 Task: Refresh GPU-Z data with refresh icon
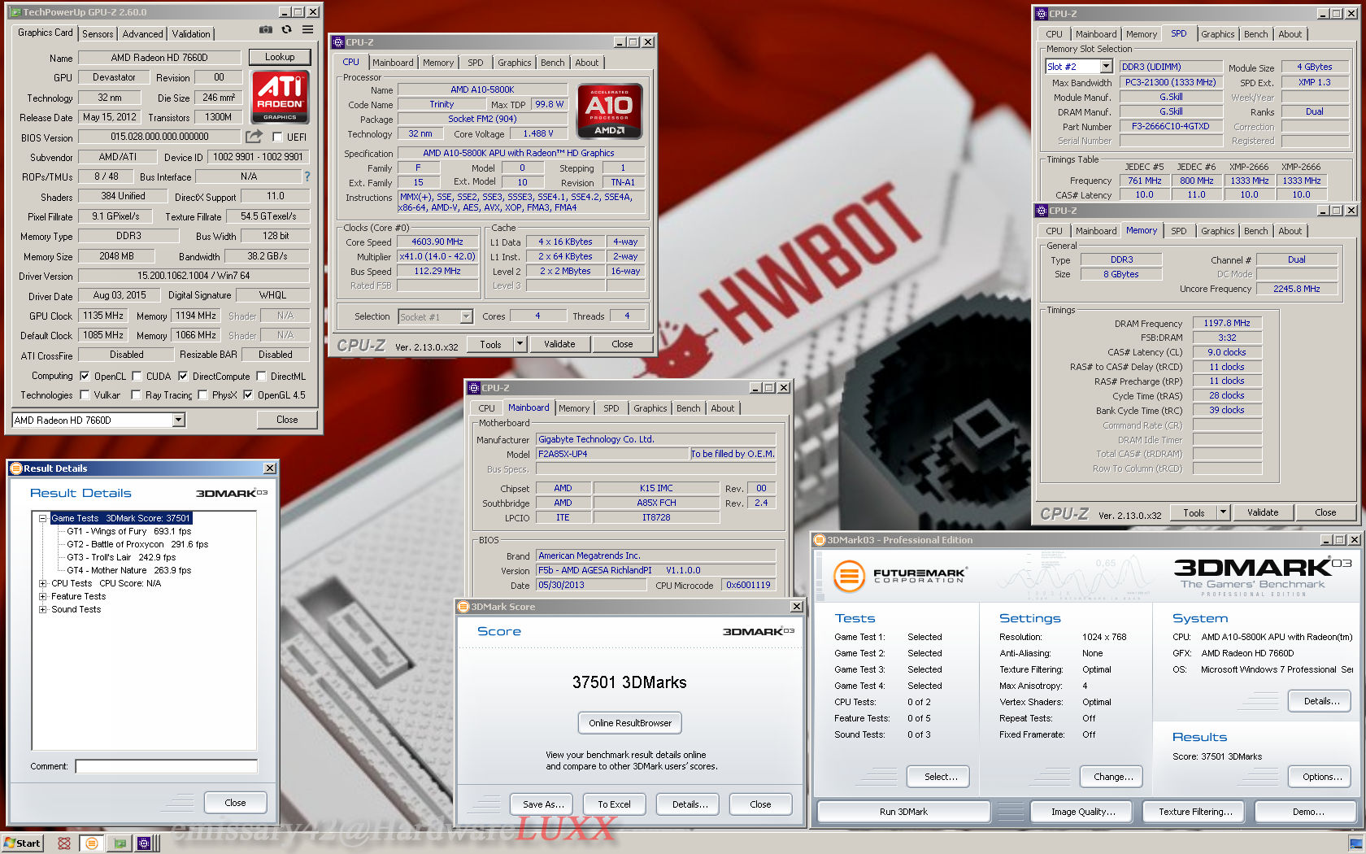coord(286,29)
